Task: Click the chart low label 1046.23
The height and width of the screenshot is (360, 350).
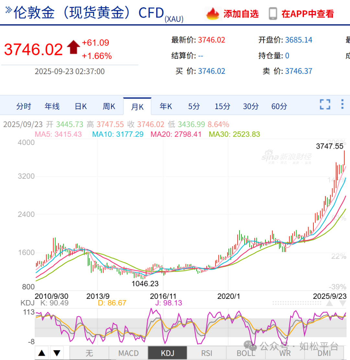Action: [x=145, y=284]
